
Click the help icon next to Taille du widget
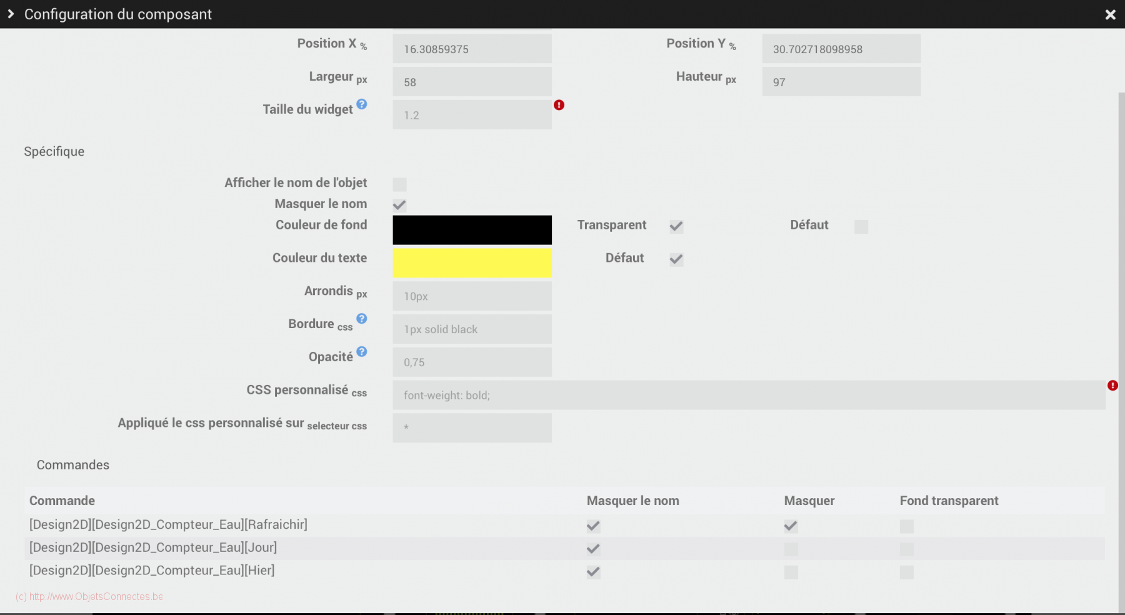point(361,104)
